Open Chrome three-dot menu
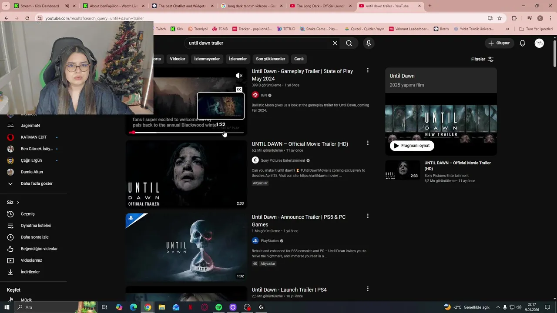 (550, 18)
